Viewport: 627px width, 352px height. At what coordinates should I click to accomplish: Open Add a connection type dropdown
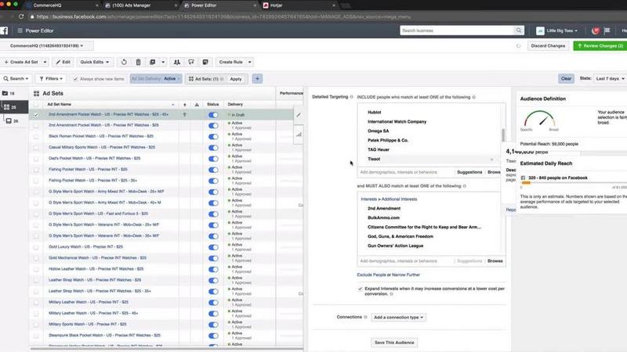(x=398, y=318)
